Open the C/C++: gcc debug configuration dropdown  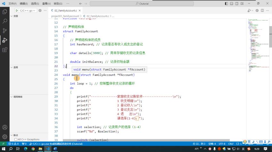(x=28, y=11)
